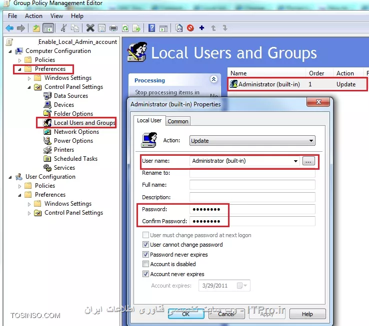
Task: Expand Control Panel Settings under User Configuration
Action: coord(29,213)
